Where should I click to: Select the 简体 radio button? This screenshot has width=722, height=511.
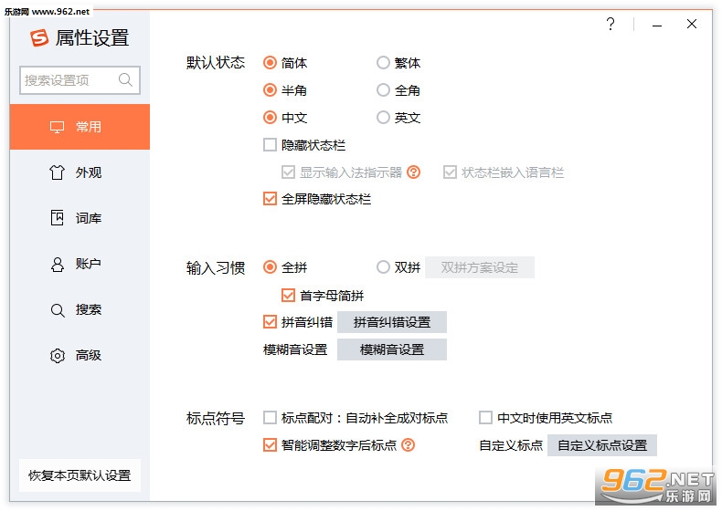tap(270, 63)
